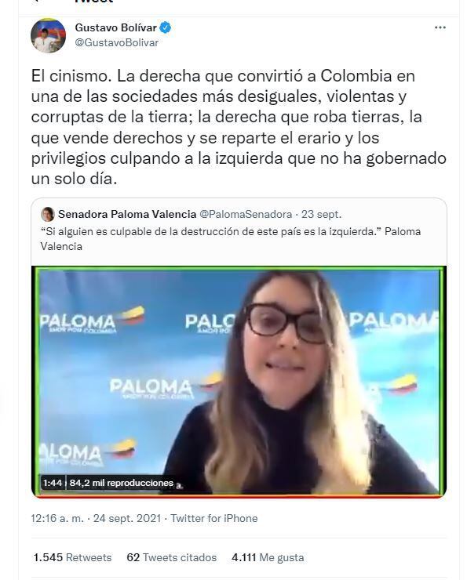Play the Paloma Valencia video
The image size is (467, 580).
tap(239, 382)
